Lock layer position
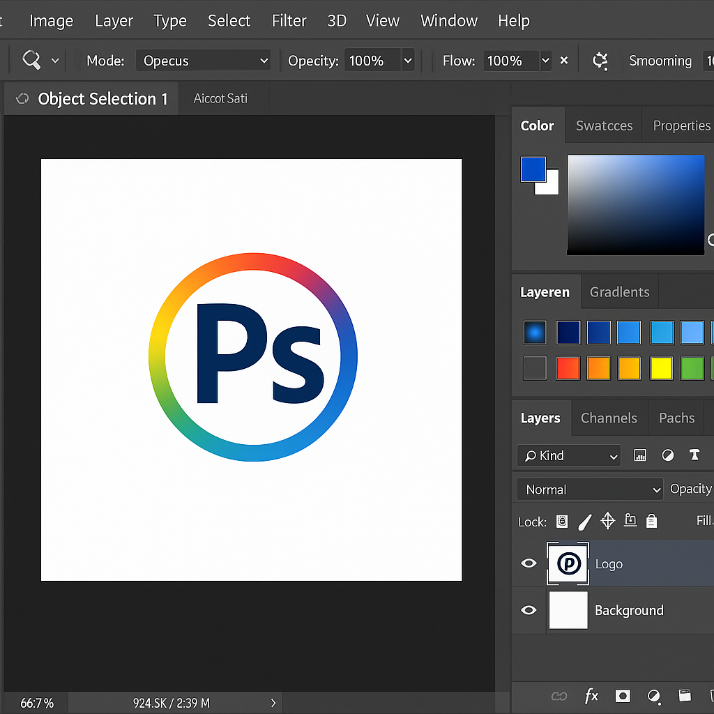 [607, 521]
